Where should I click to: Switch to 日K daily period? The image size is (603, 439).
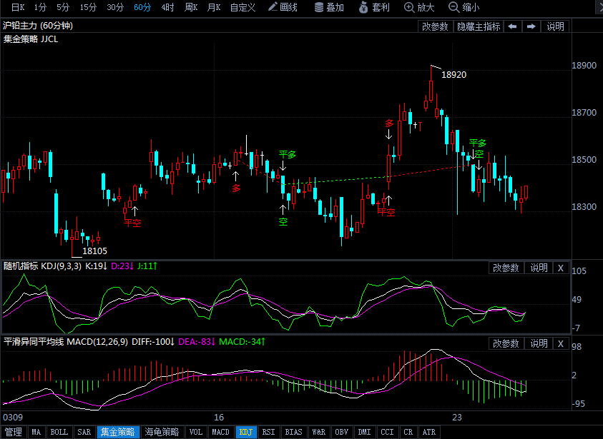(17, 7)
